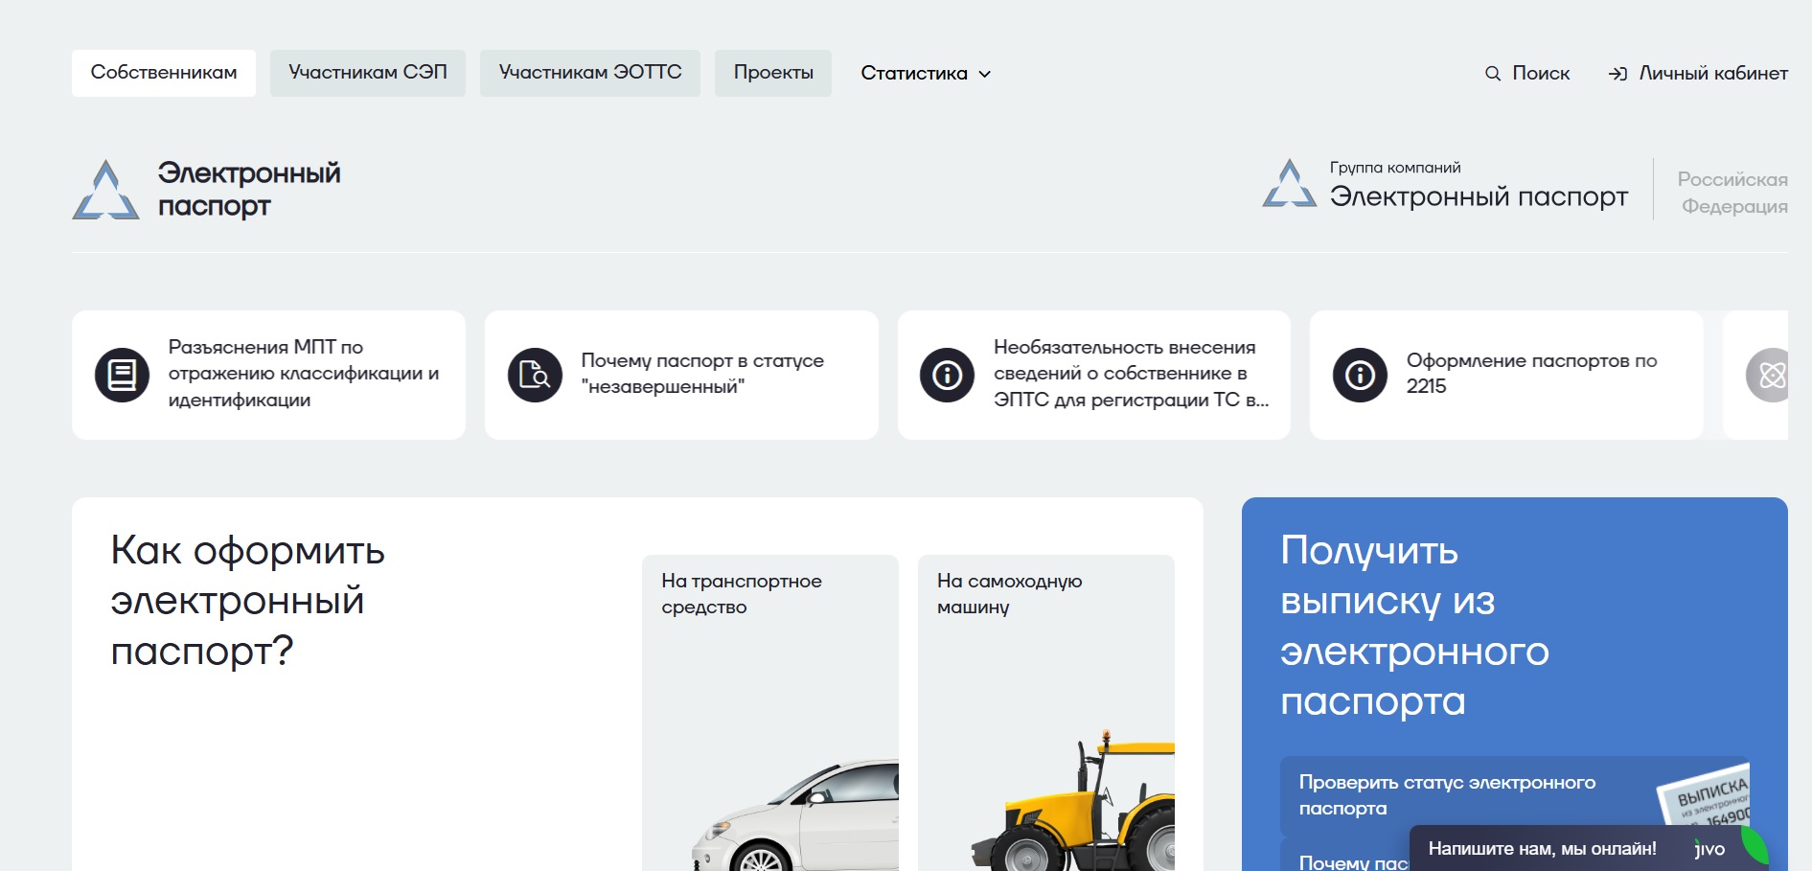1812x871 pixels.
Task: Select На транспортное средство option
Action: coord(770,713)
